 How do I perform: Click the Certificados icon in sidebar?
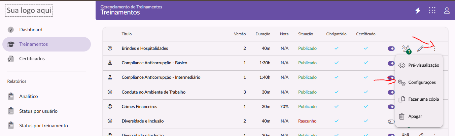coord(11,59)
